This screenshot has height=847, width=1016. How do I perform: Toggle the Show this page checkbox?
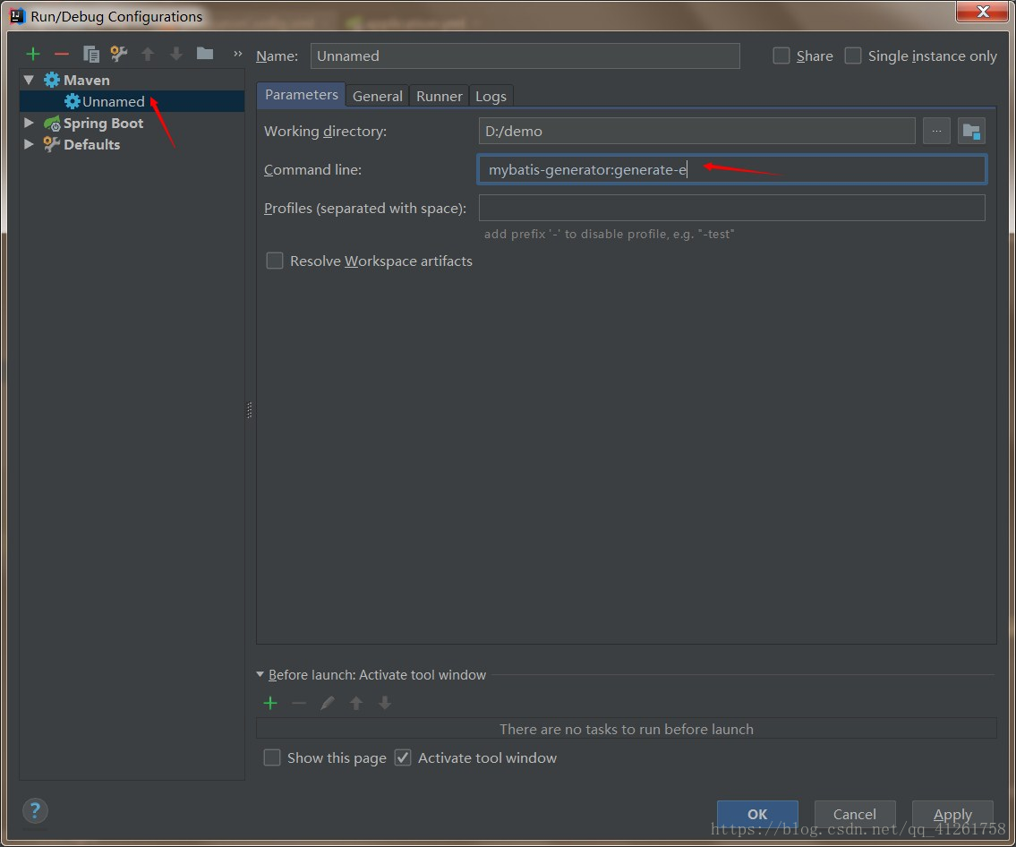click(272, 757)
